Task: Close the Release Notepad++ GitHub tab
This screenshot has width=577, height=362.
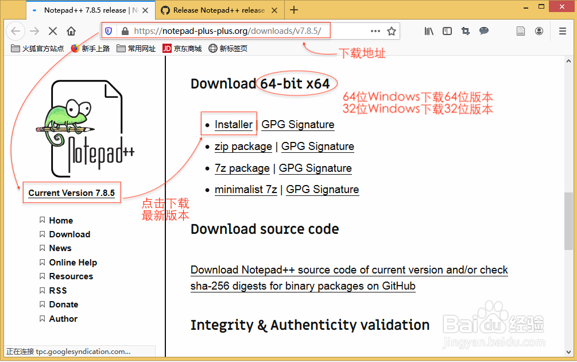Action: point(274,10)
